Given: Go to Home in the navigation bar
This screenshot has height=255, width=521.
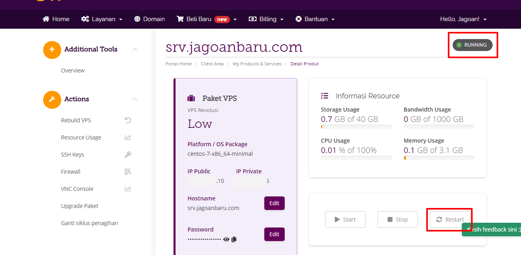Looking at the screenshot, I should pos(56,19).
